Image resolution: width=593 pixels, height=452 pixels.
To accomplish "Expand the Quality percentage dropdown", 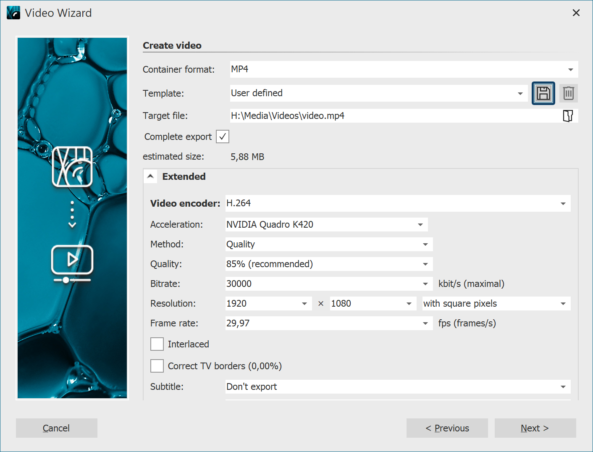I will click(425, 264).
